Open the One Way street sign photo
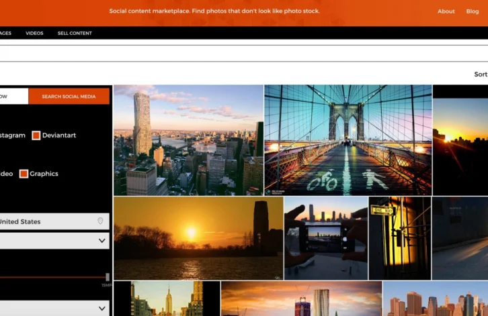Viewport: 488px width, 316px height. [399, 238]
